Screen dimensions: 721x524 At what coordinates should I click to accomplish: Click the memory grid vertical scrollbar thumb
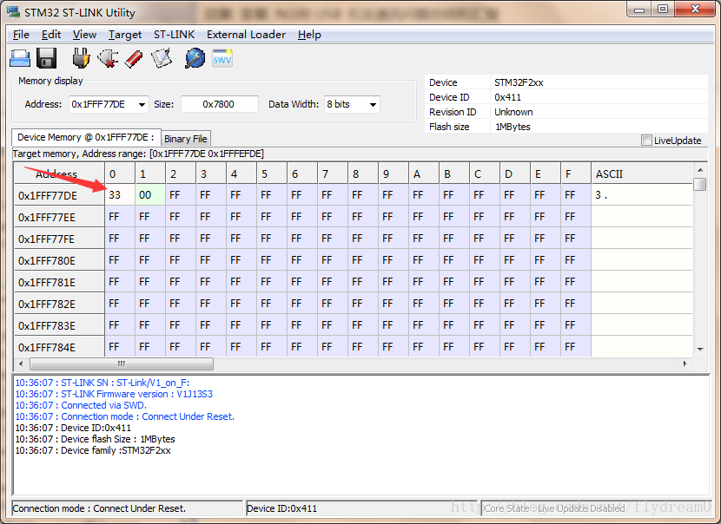pos(700,185)
